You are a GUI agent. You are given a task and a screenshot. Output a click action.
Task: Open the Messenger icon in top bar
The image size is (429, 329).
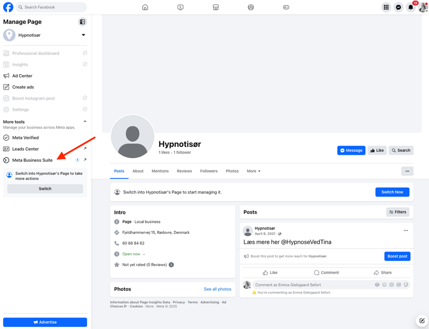click(398, 7)
